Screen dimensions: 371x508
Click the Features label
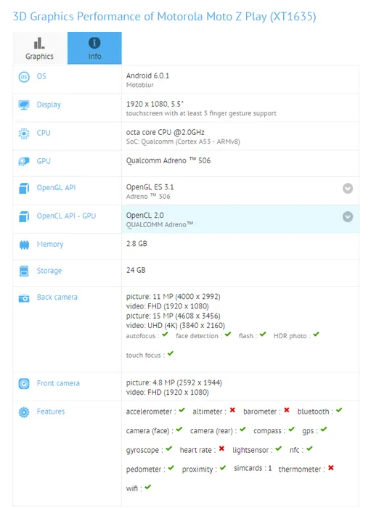[x=51, y=411]
